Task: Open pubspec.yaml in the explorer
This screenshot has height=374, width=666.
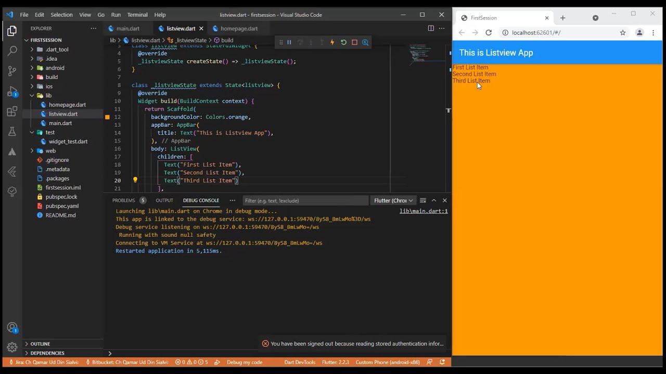Action: (x=62, y=206)
